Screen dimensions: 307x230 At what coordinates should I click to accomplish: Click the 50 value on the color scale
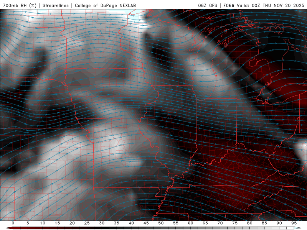coord(161,223)
